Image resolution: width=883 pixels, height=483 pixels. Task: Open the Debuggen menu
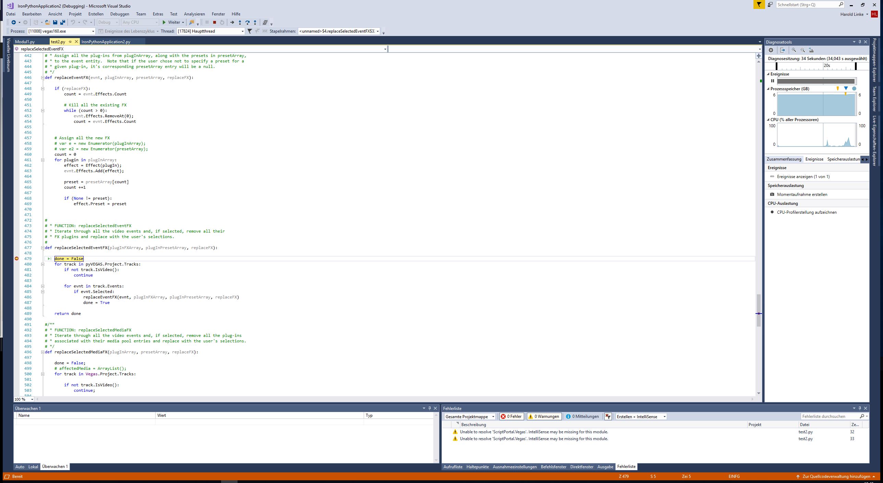click(x=120, y=14)
